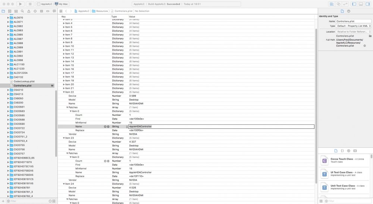Select Cocoa Touch Class template
This screenshot has width=373, height=204.
pyautogui.click(x=345, y=160)
